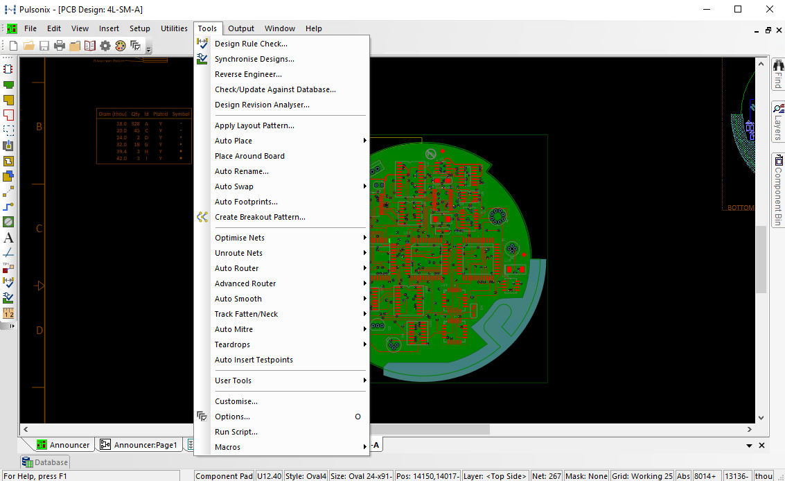
Task: Open the Auto Place submenu
Action: point(290,141)
